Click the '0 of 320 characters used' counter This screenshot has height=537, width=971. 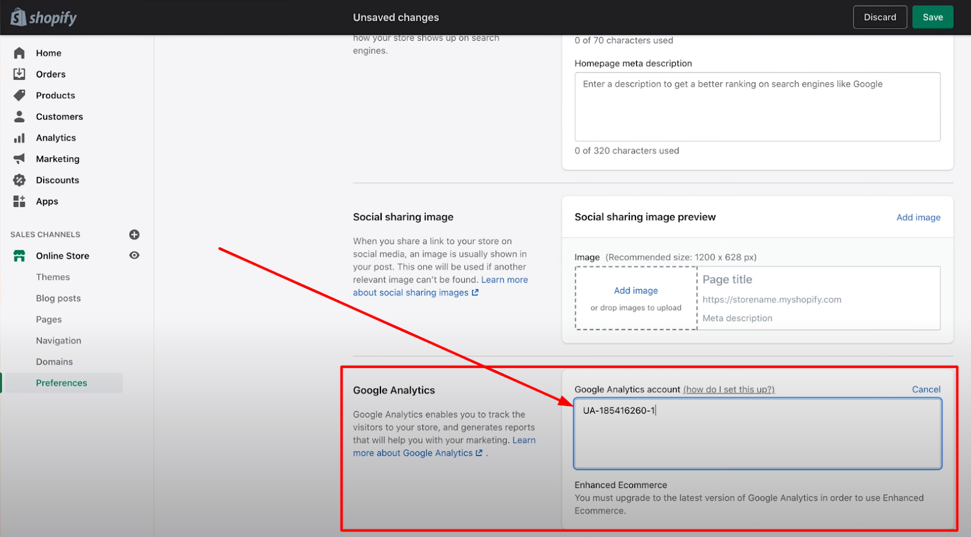[x=627, y=151]
